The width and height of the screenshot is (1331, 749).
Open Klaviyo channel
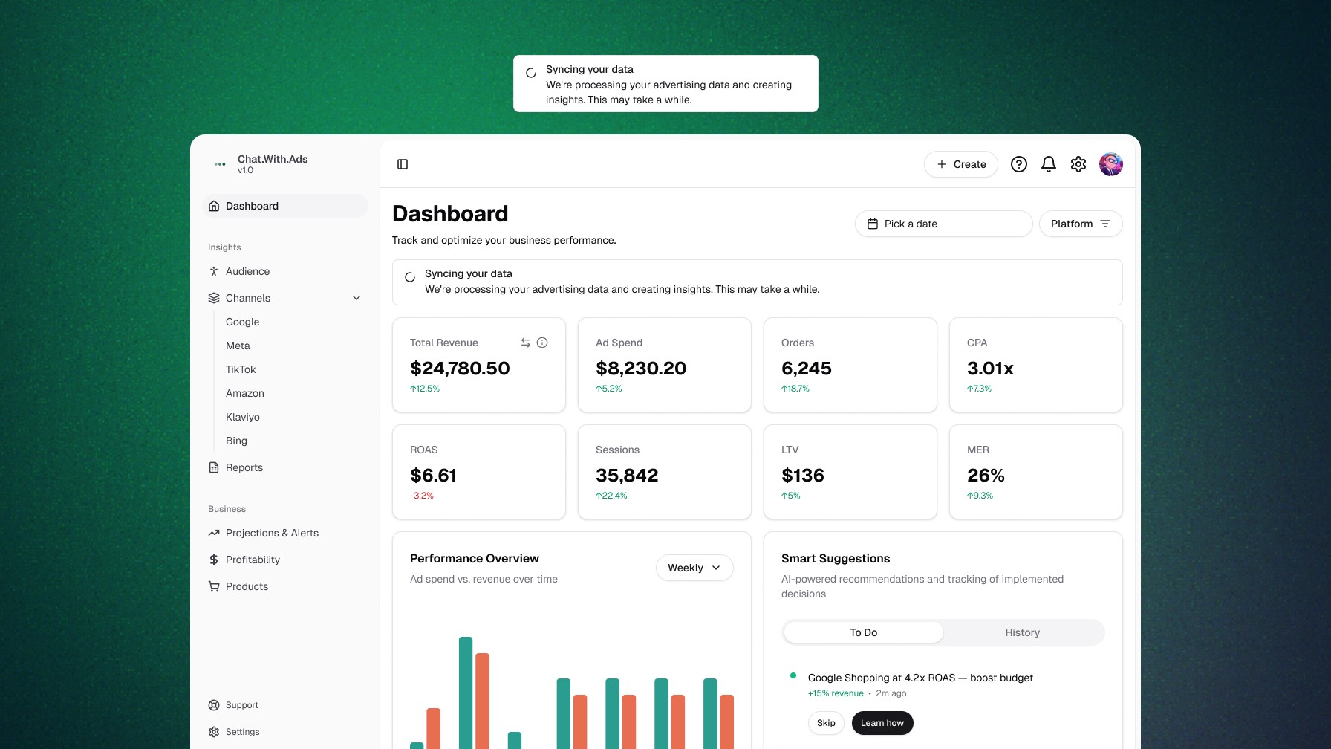pos(243,417)
